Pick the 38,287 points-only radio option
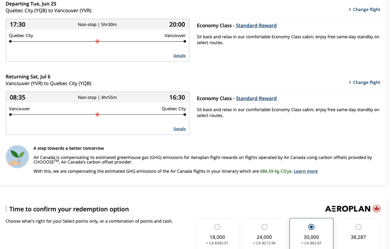This screenshot has width=391, height=249. pyautogui.click(x=358, y=227)
